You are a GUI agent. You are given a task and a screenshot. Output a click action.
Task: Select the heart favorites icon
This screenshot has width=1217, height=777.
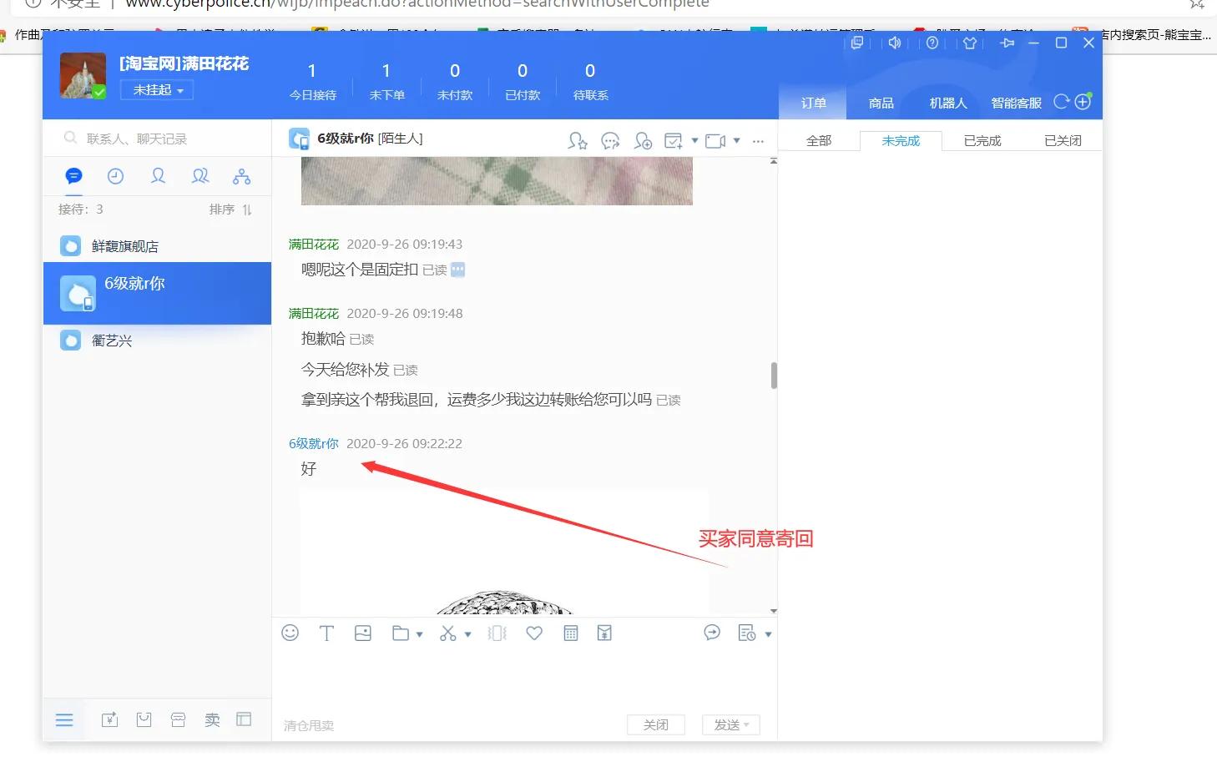(x=534, y=633)
